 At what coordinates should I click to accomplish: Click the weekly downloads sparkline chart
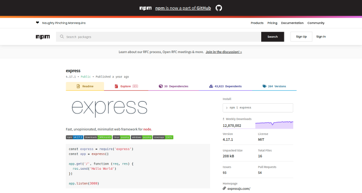[274, 125]
